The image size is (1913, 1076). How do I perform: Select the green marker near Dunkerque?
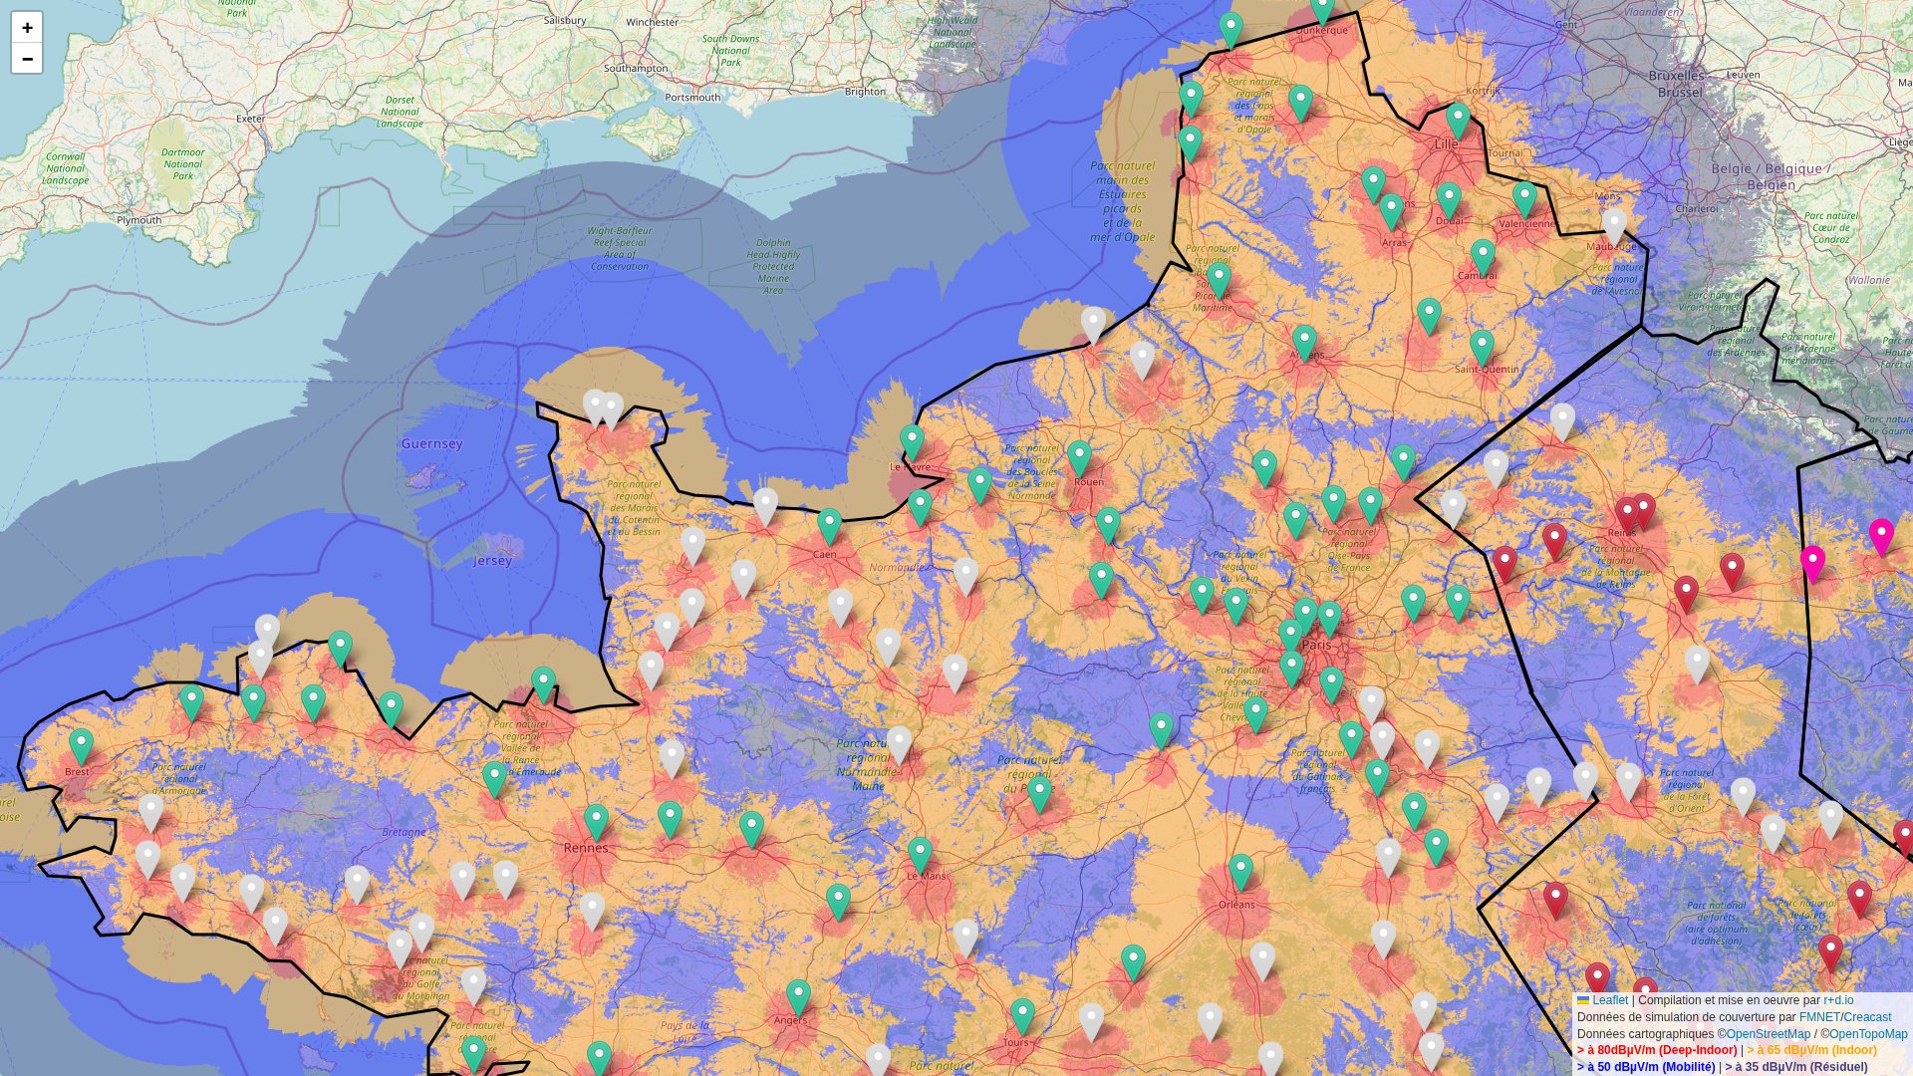click(x=1324, y=12)
